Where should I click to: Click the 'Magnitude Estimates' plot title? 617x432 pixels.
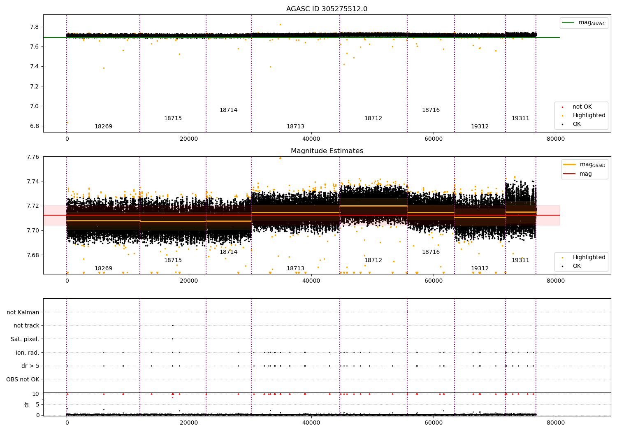coord(327,151)
